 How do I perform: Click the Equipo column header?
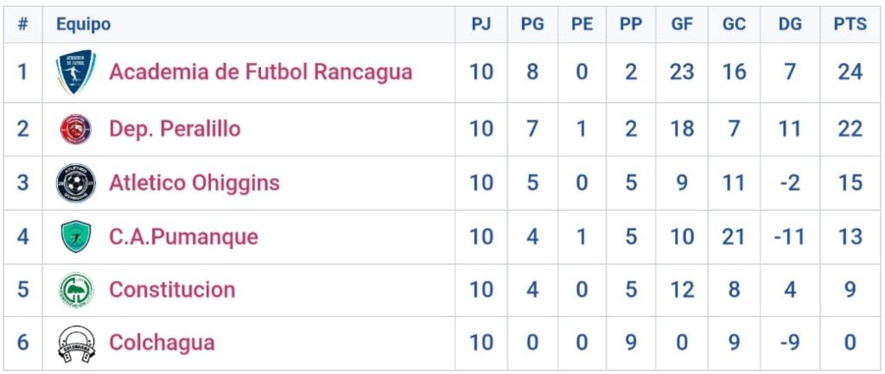[x=84, y=25]
